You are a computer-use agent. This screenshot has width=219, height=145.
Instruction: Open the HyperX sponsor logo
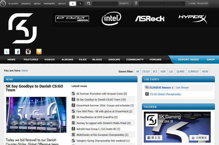193,19
